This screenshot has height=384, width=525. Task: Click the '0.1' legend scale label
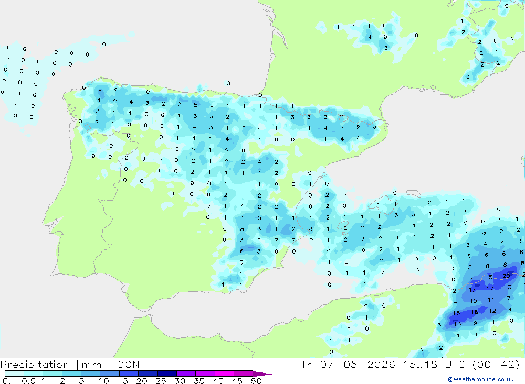9,381
